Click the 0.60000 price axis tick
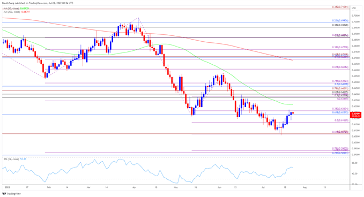The height and width of the screenshot is (197, 364). 356,142
